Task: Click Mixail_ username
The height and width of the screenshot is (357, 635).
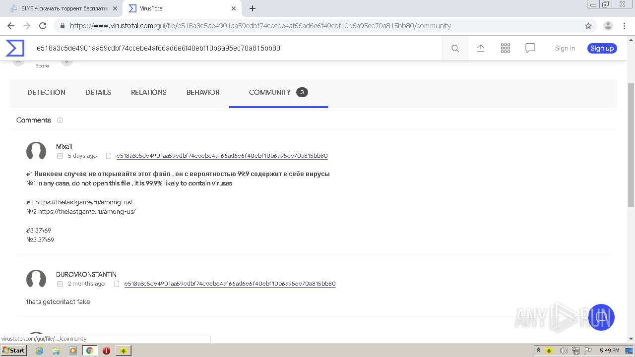Action: [65, 146]
